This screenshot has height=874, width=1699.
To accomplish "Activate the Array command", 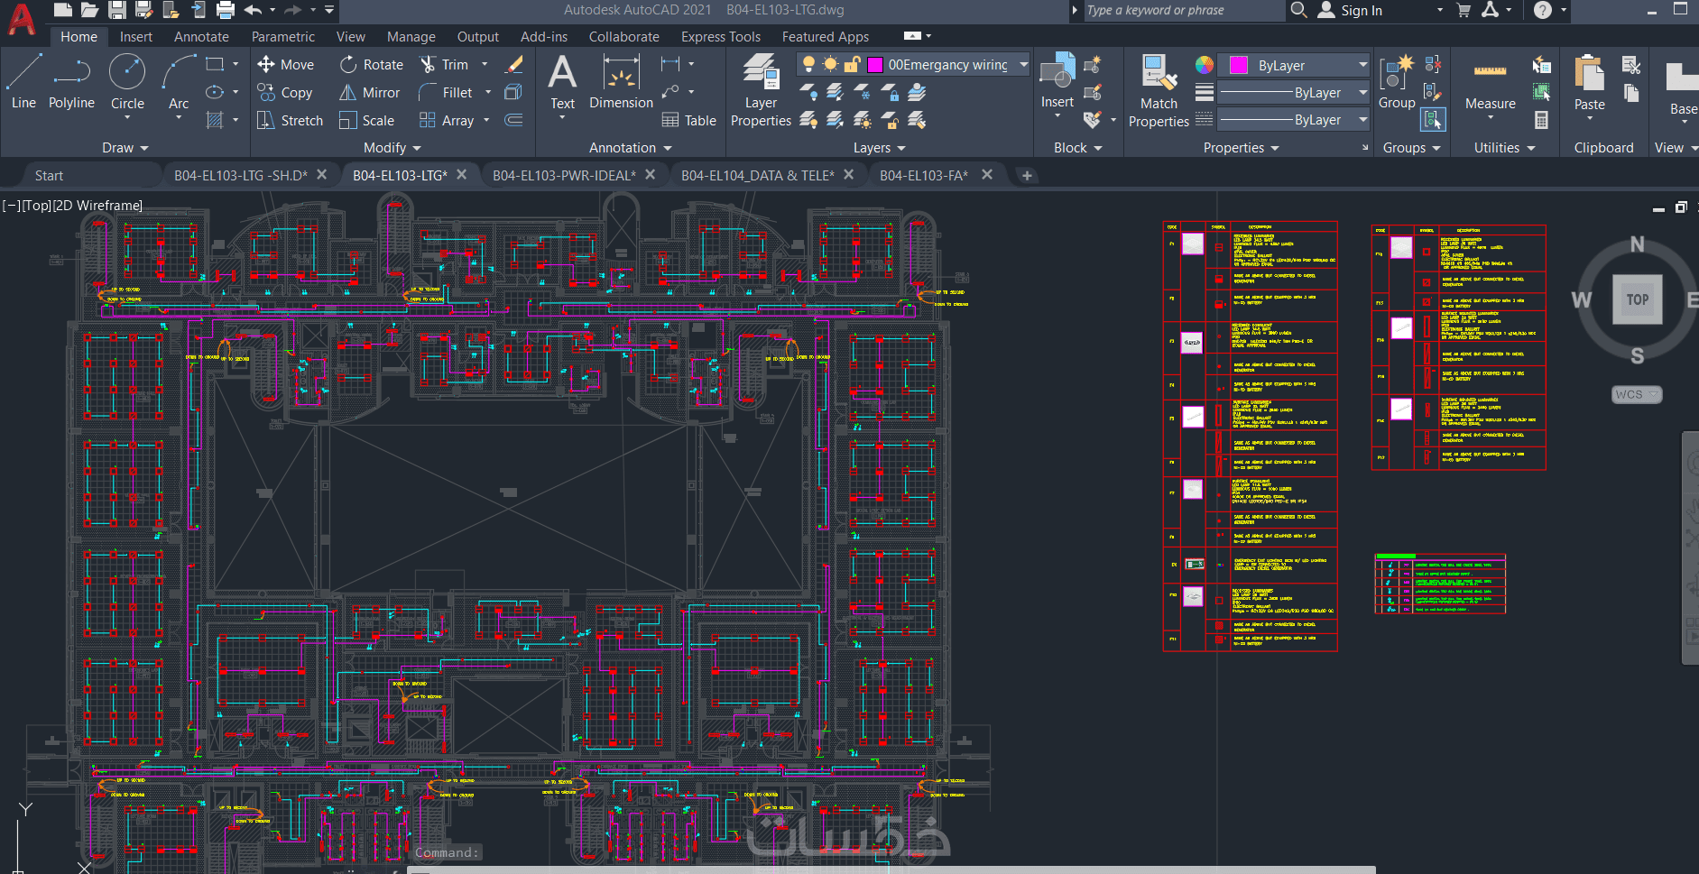I will pos(447,121).
